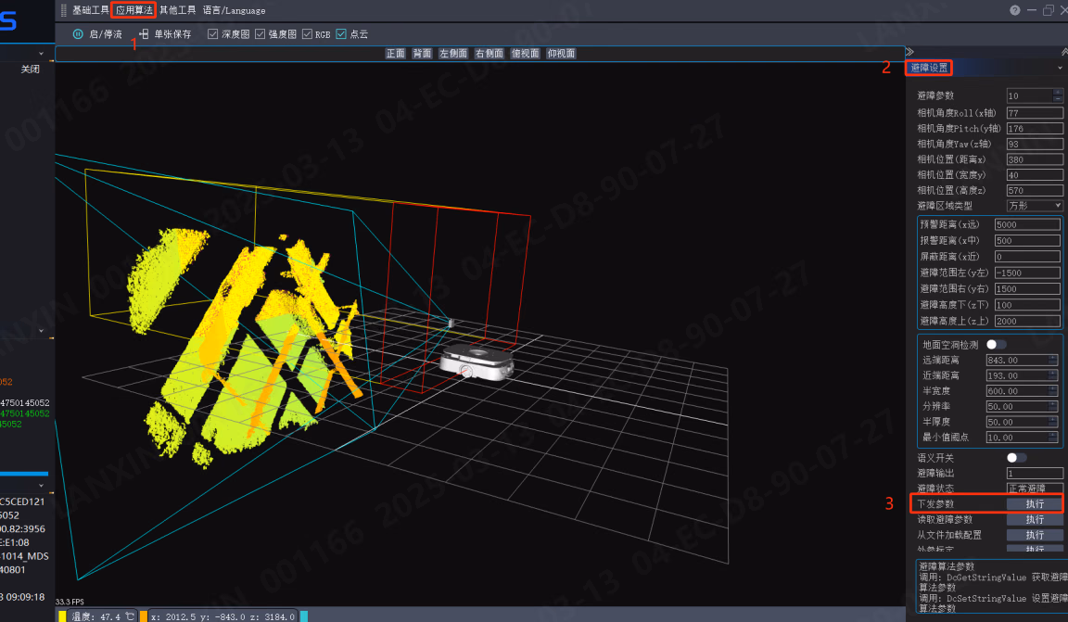Select the 避障设置 tab

coord(929,68)
